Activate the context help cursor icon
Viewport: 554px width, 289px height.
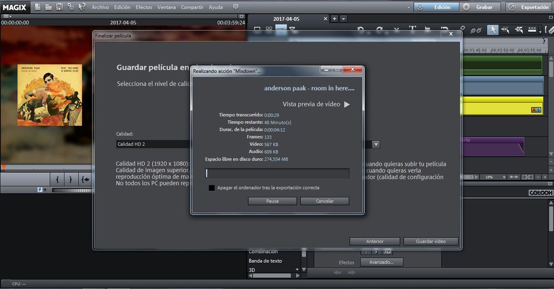coord(82,7)
